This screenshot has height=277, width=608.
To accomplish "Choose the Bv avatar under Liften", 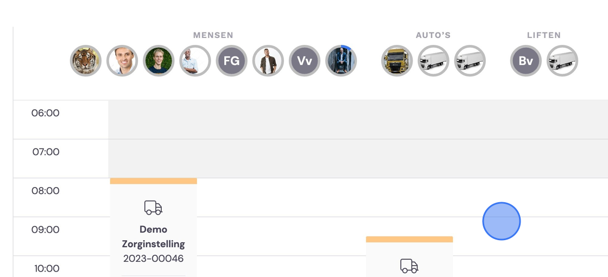I will click(525, 61).
